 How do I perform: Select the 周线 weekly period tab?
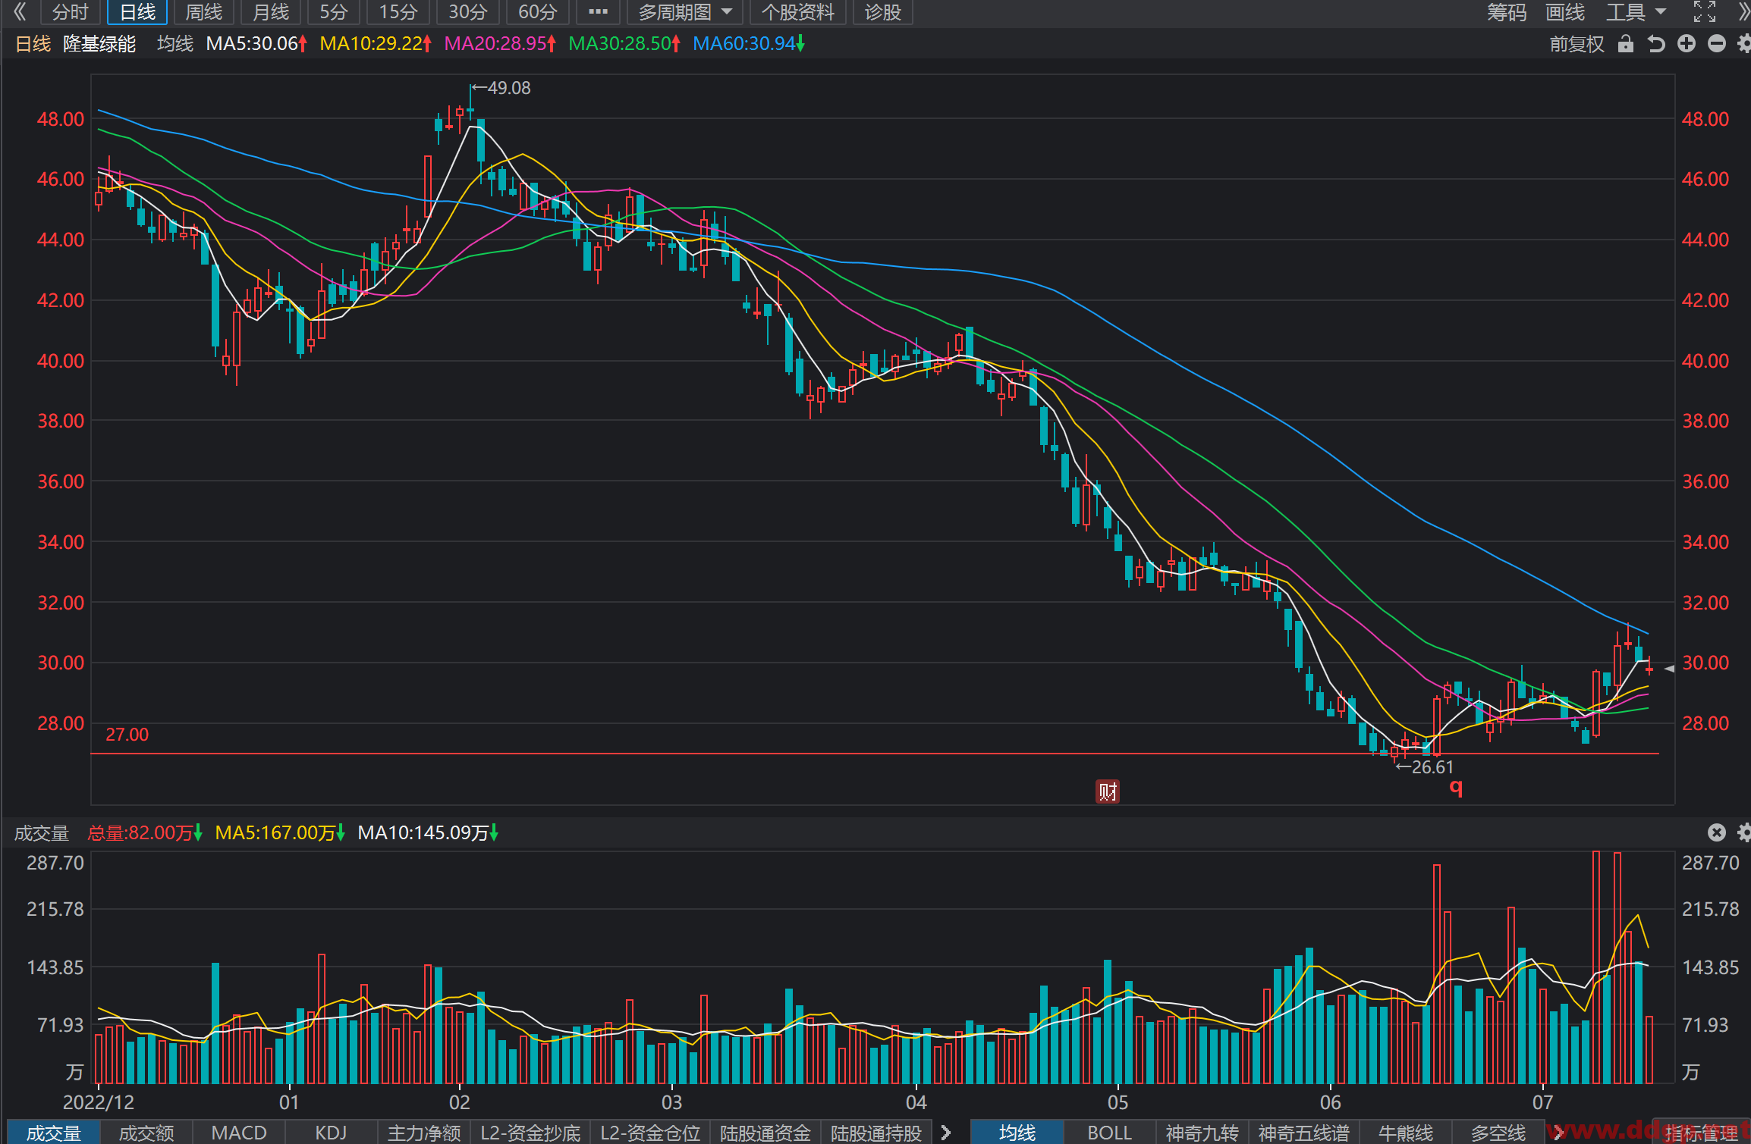click(x=204, y=12)
